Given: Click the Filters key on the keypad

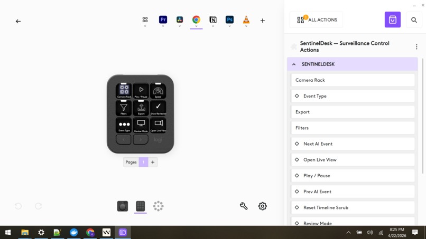Looking at the screenshot, I should tap(124, 108).
